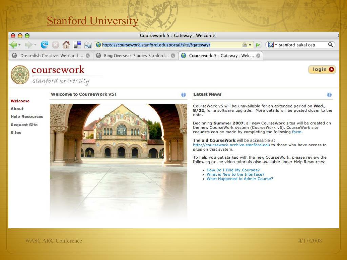
Task: Click the WASC ARC Conference footer text
Action: tap(54, 241)
